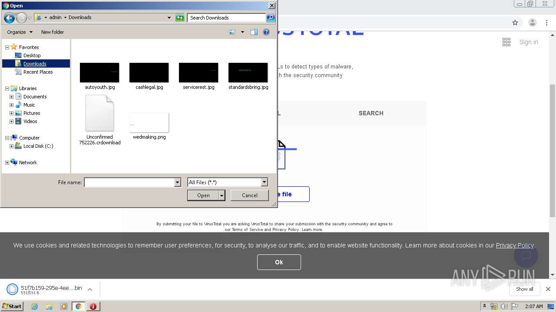Expand the Network tree node
The height and width of the screenshot is (312, 556).
(x=7, y=162)
